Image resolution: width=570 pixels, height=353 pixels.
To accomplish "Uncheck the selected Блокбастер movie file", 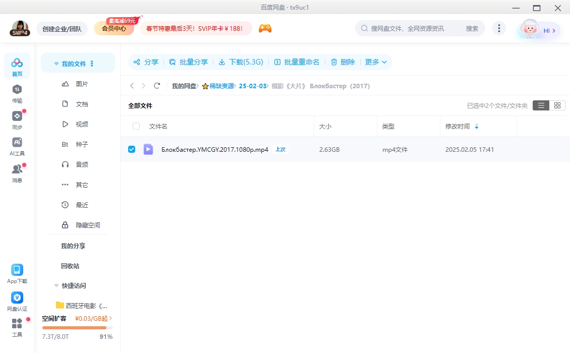I will [132, 149].
